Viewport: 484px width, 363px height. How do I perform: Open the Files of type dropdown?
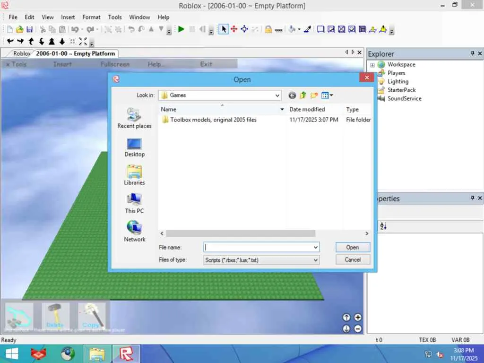(261, 260)
